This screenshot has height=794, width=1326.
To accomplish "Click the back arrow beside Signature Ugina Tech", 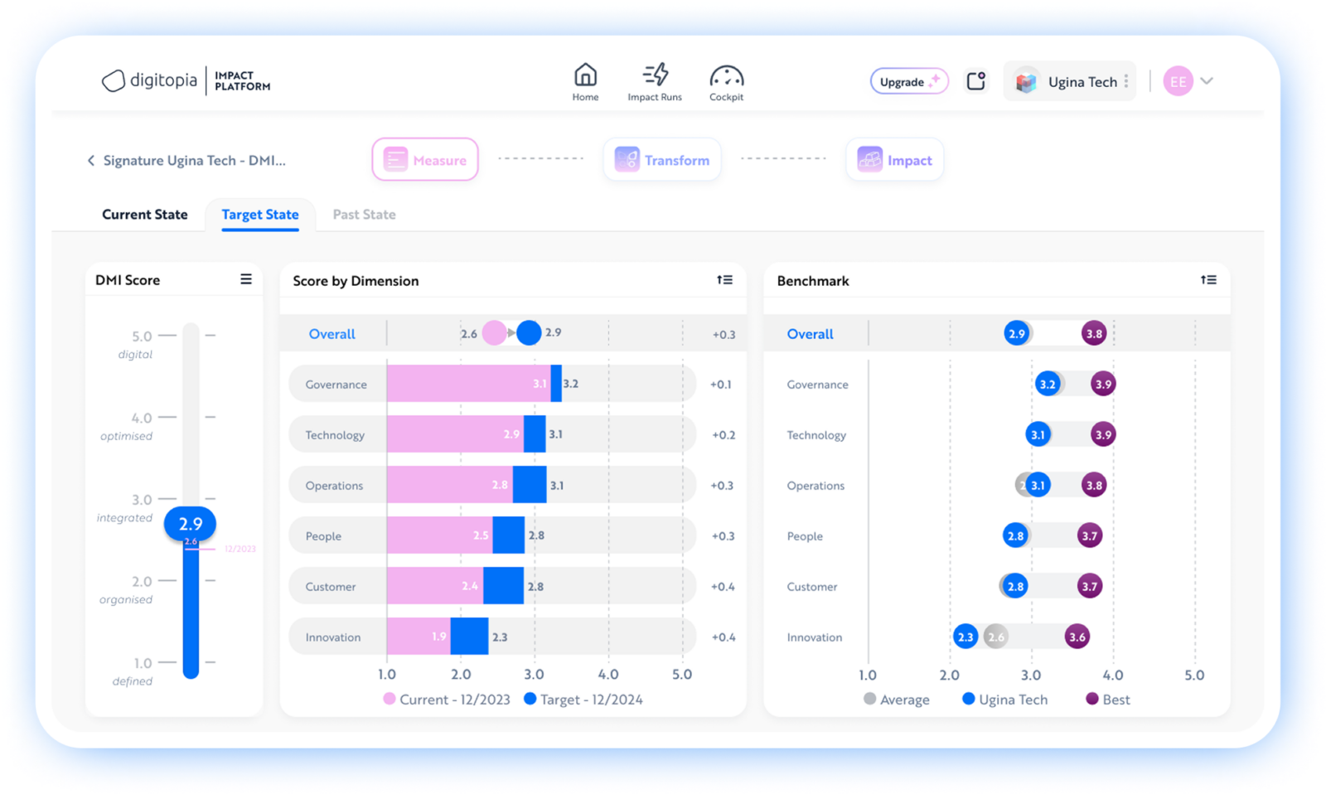I will coord(91,160).
